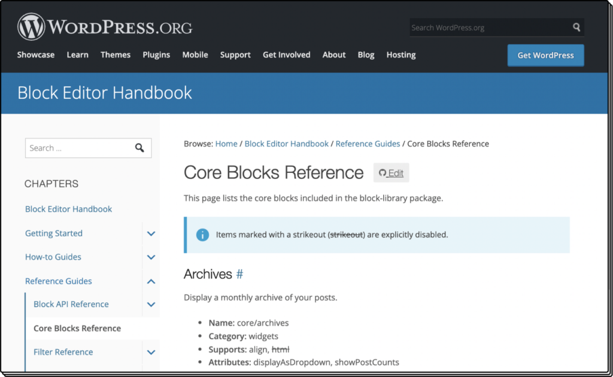Viewport: 613px width, 377px height.
Task: Click the Archives heading hash anchor
Action: (x=239, y=274)
